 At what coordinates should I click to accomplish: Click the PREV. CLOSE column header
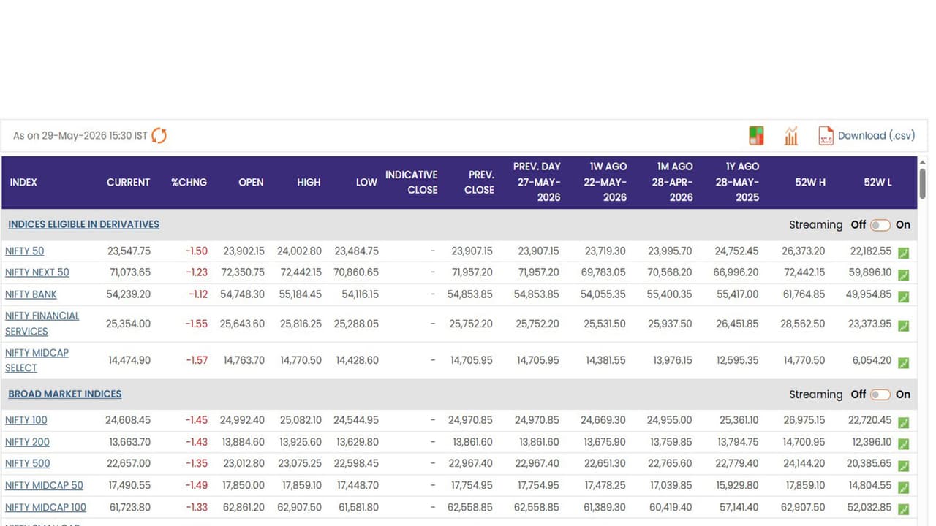[x=480, y=183]
